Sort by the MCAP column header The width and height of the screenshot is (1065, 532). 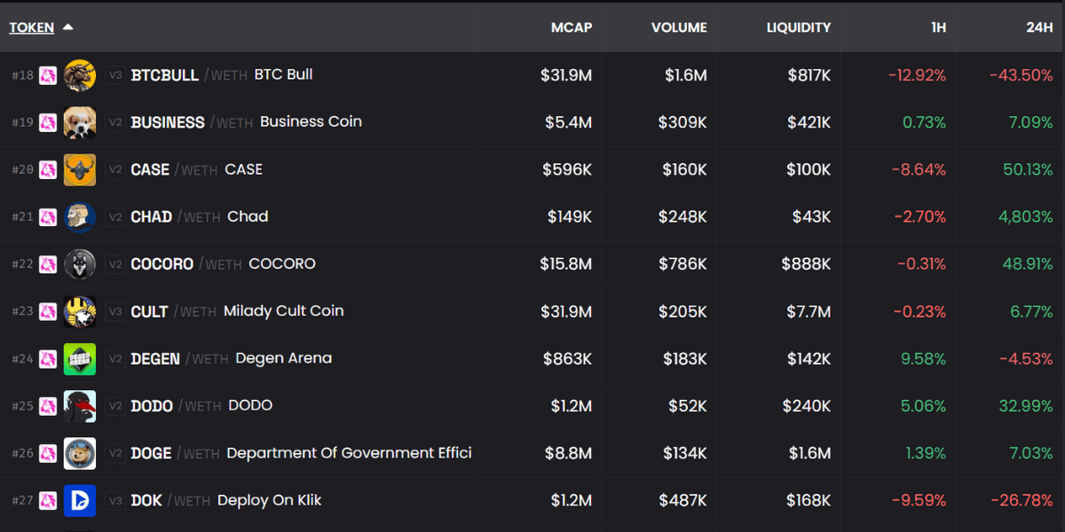click(572, 27)
